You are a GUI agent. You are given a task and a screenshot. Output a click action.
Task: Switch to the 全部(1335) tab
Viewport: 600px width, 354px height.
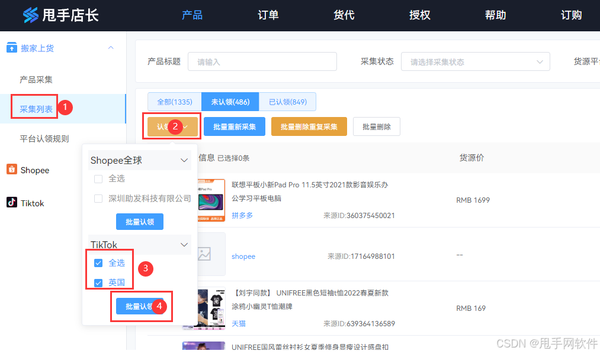pyautogui.click(x=175, y=102)
